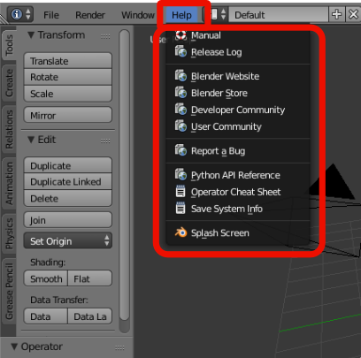
Task: Click the Data transfer button
Action: pos(46,316)
